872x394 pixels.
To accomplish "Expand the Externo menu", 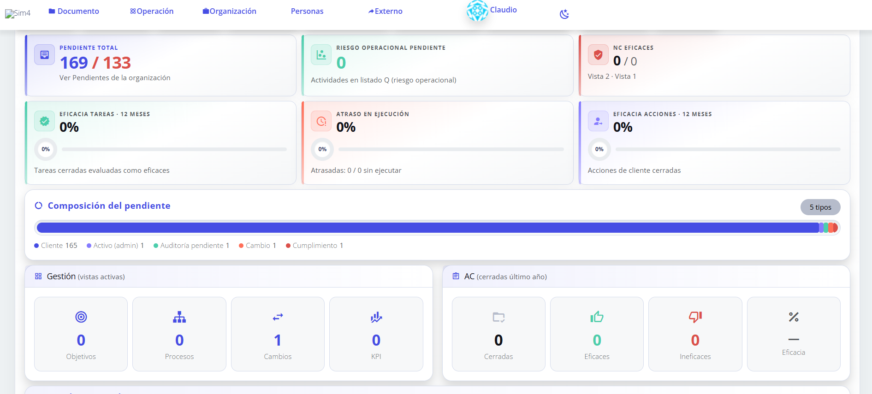I will tap(385, 11).
